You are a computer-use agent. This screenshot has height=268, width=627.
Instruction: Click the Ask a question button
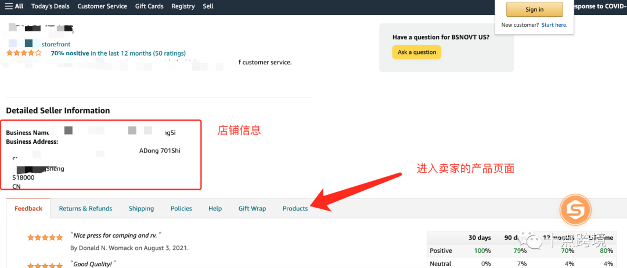pos(417,52)
